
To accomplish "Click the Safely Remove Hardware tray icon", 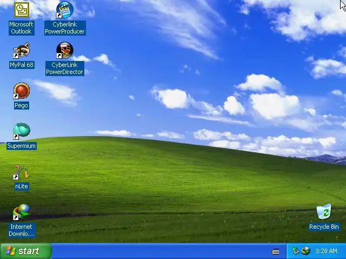I will [x=296, y=250].
